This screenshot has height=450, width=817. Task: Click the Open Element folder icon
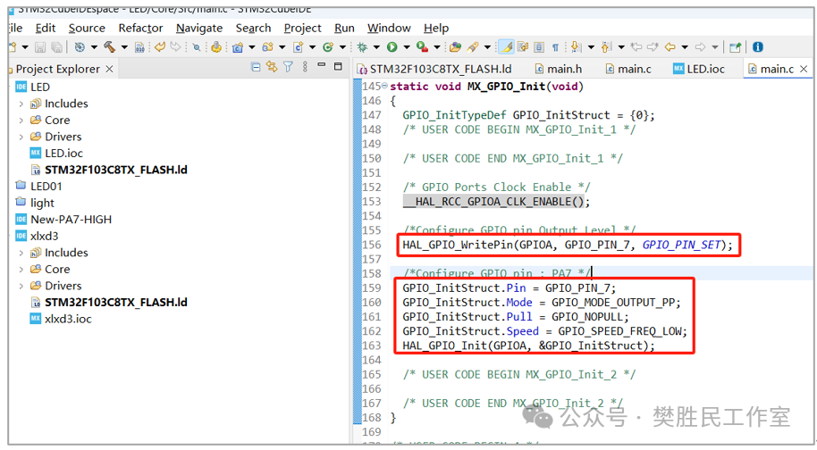point(455,47)
